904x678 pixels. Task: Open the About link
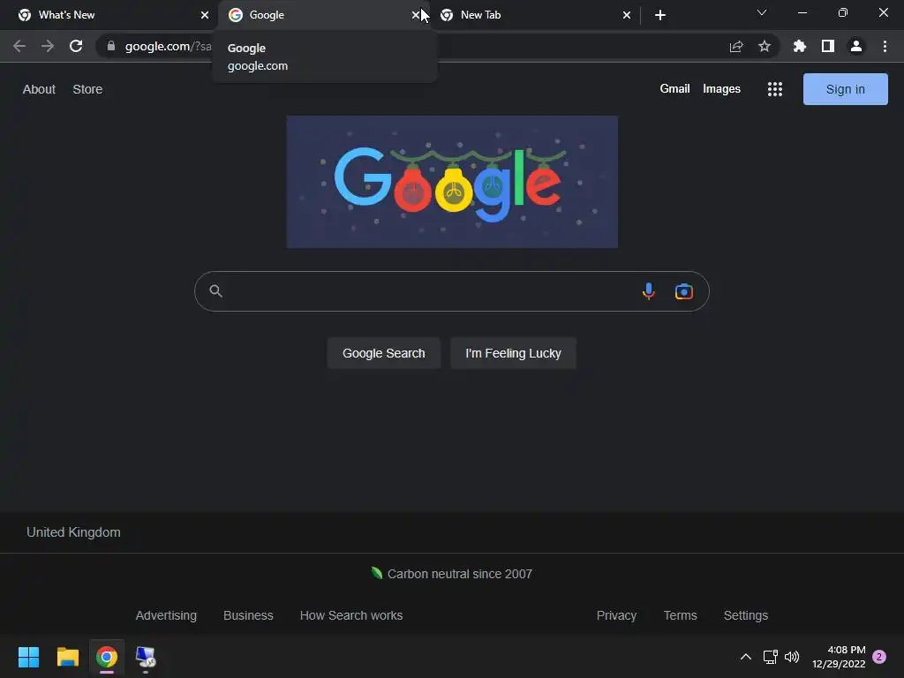(x=39, y=89)
